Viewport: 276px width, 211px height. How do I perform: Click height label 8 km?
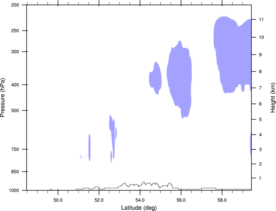[260, 72]
